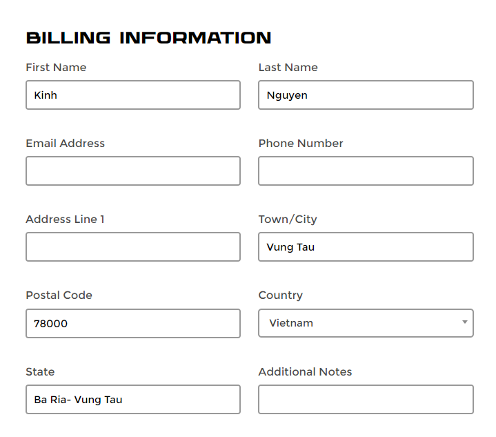This screenshot has height=437, width=496.
Task: Click the Town/City label
Action: pos(288,219)
